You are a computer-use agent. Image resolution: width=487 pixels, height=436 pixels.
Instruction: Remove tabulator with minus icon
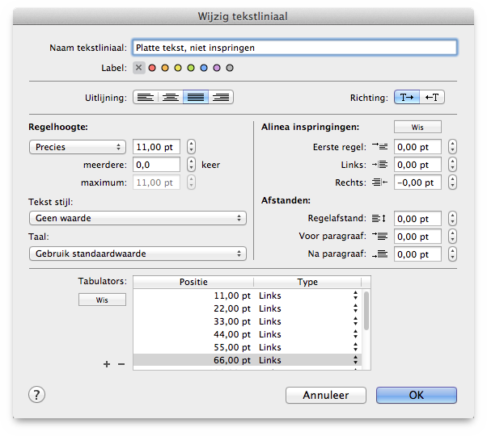[x=121, y=364]
